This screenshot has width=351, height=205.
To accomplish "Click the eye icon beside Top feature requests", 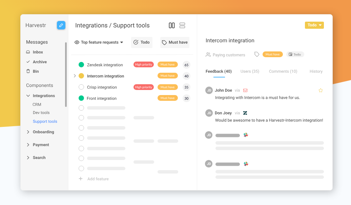I will pos(77,42).
